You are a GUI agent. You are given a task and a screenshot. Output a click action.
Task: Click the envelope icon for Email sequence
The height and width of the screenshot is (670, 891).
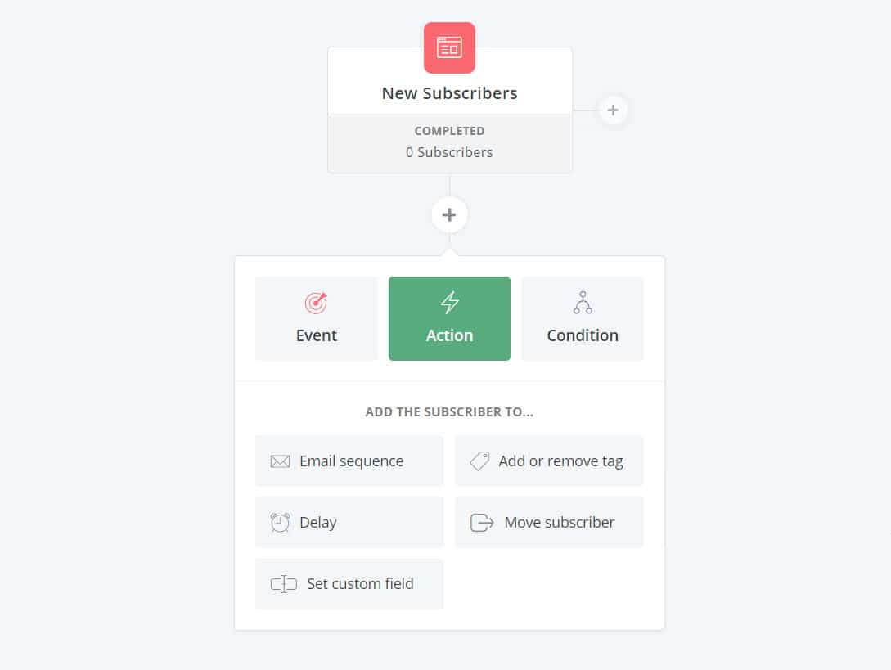(x=280, y=461)
